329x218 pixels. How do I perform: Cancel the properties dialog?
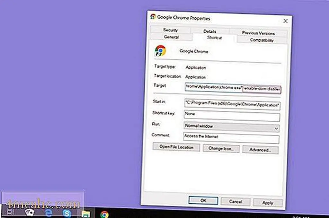tap(236, 201)
